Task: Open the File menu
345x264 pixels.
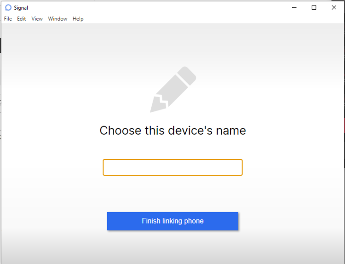Action: (8, 19)
